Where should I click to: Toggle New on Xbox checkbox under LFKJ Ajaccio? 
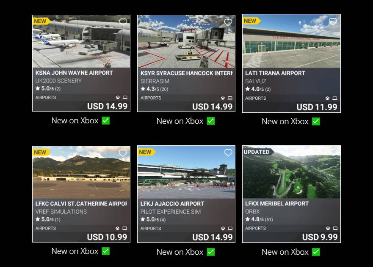pos(211,252)
